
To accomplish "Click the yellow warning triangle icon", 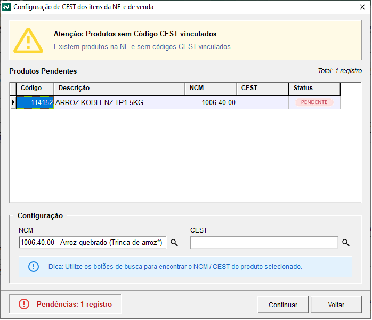I will click(x=28, y=40).
